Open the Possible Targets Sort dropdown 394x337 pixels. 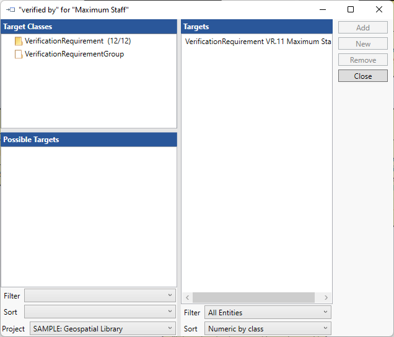[100, 312]
